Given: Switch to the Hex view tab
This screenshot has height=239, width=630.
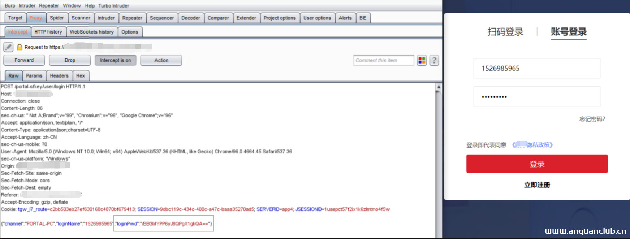Looking at the screenshot, I should pos(80,76).
